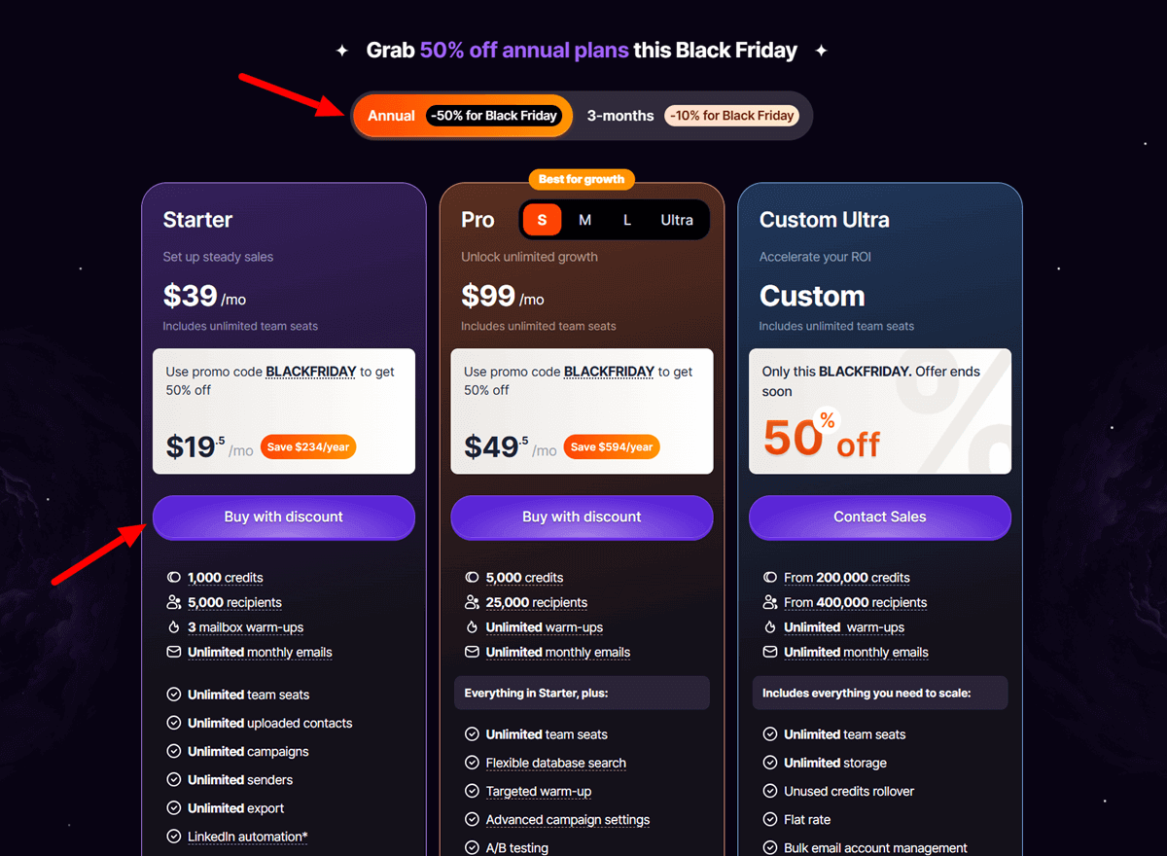Image resolution: width=1167 pixels, height=856 pixels.
Task: Click the checkmark beside Unlimited team seats in Starter
Action: pyautogui.click(x=172, y=695)
